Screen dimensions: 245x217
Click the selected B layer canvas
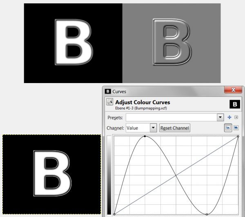51,174
